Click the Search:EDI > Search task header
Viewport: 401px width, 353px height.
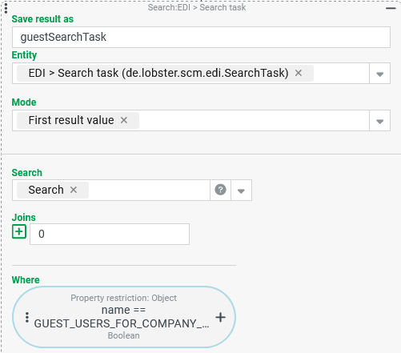point(197,7)
